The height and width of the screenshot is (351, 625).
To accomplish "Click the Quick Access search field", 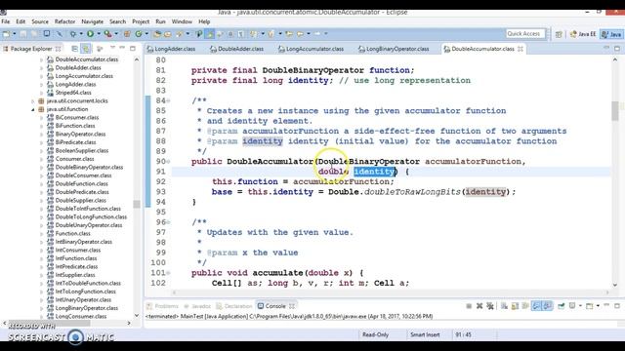I will pyautogui.click(x=525, y=34).
